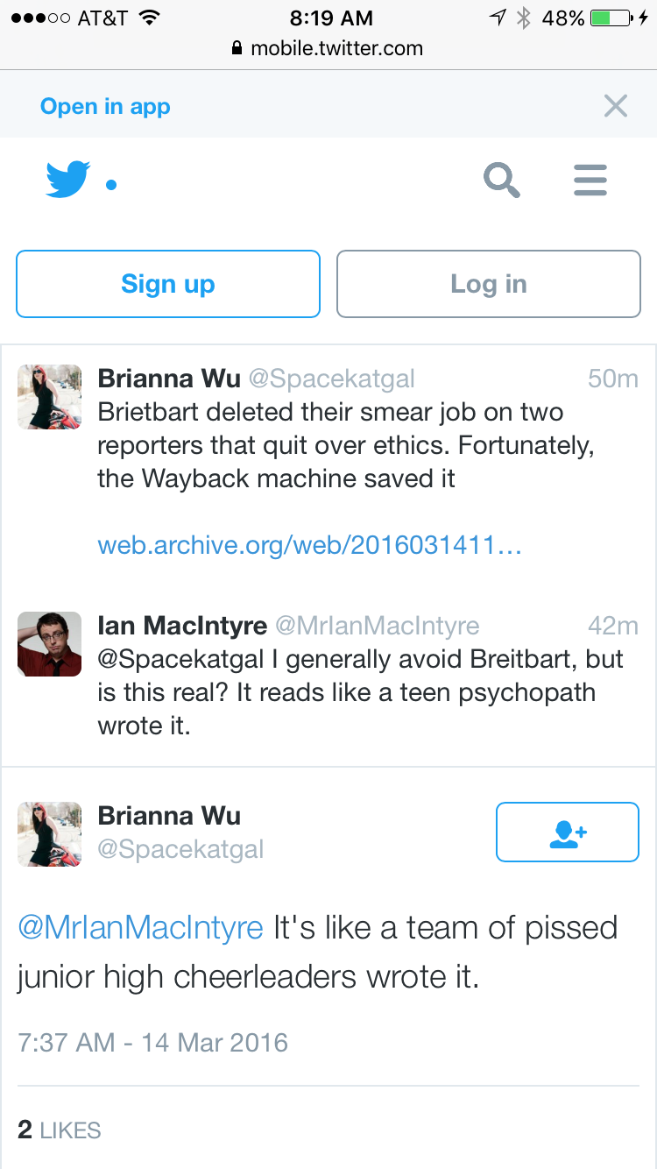This screenshot has height=1169, width=657.
Task: Tap the Twitter bird logo
Action: (67, 180)
